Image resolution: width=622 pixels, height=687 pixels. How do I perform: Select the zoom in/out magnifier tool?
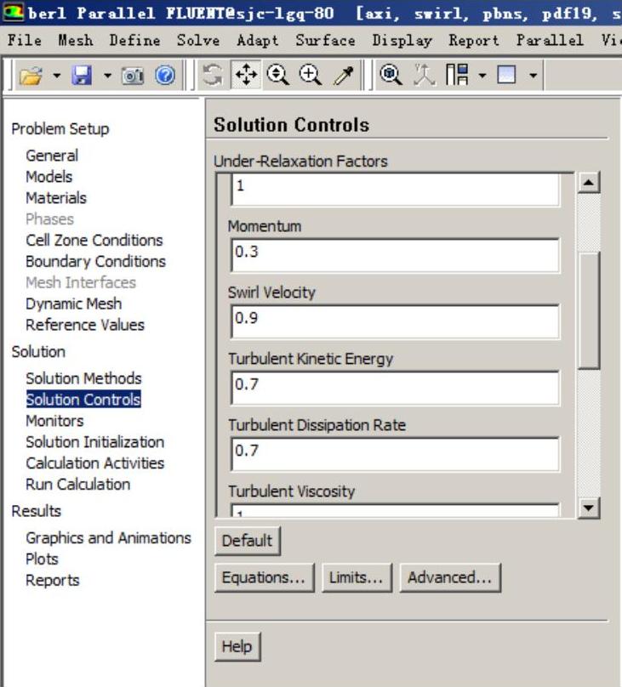[278, 75]
